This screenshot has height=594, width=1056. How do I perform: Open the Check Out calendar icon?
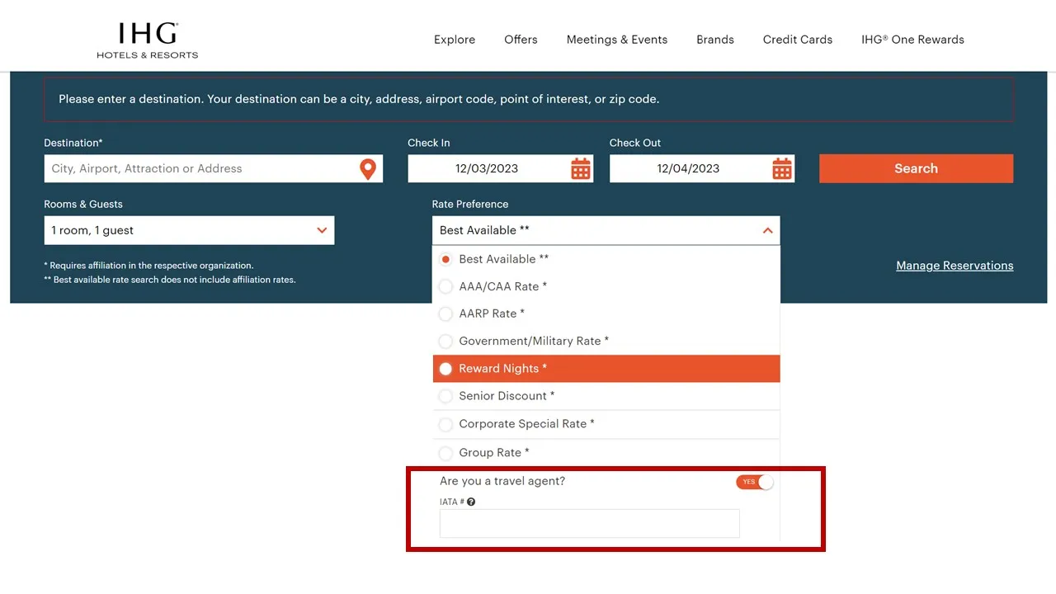pos(782,169)
